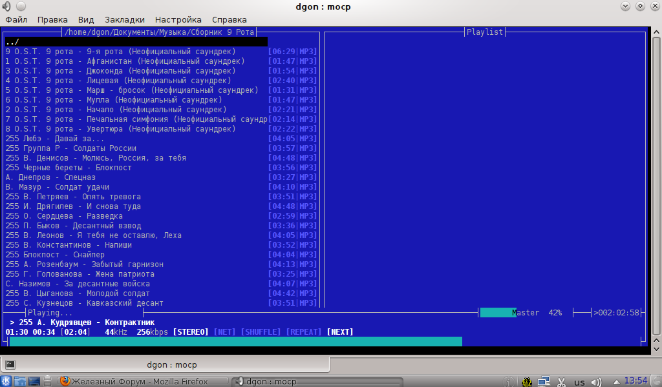Open the Закладки menu

point(124,19)
